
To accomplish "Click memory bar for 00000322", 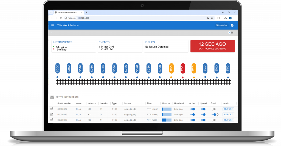I will click(x=167, y=109).
